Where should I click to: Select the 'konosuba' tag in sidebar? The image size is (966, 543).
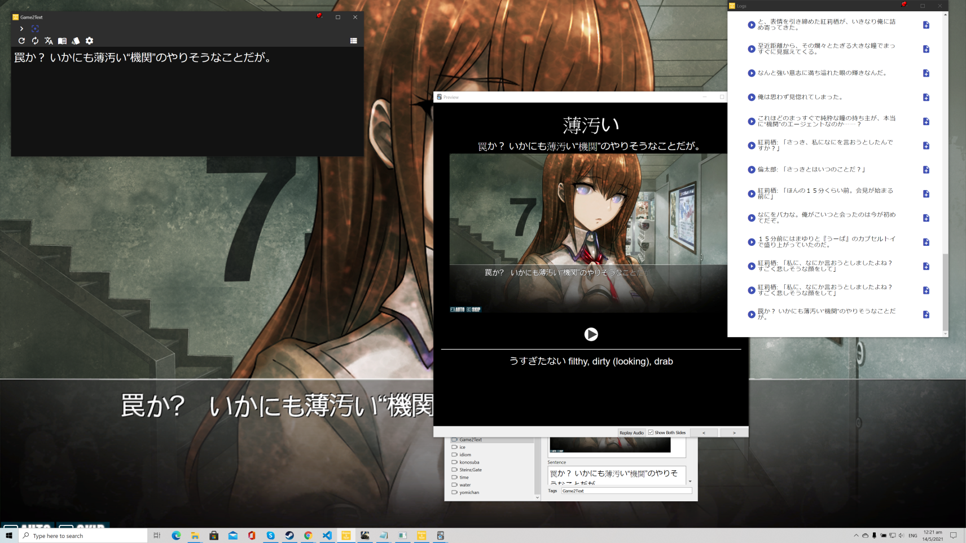[x=469, y=462]
